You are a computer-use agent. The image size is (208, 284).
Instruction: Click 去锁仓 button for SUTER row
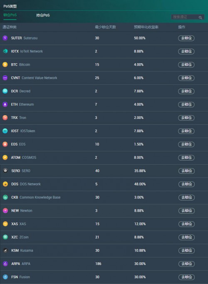click(x=186, y=38)
